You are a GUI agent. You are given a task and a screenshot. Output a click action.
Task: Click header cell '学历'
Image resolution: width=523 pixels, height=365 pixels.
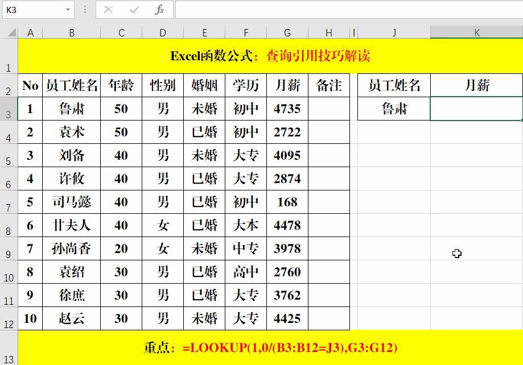(x=246, y=85)
